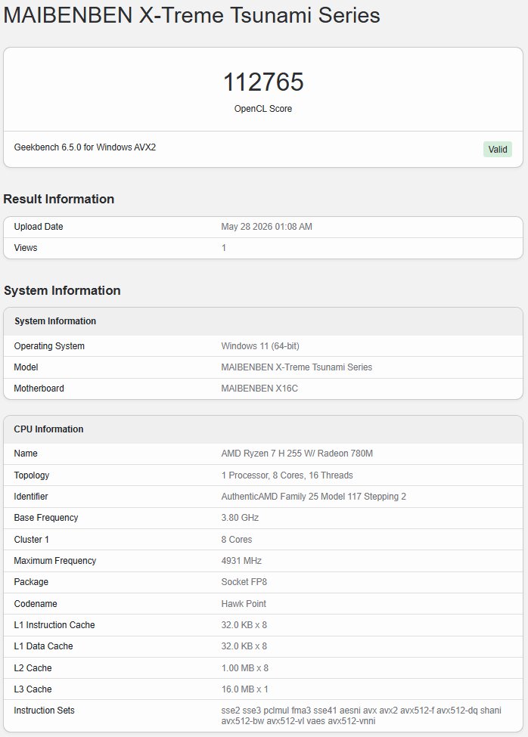
Task: Click the Result Information heading
Action: coord(59,199)
